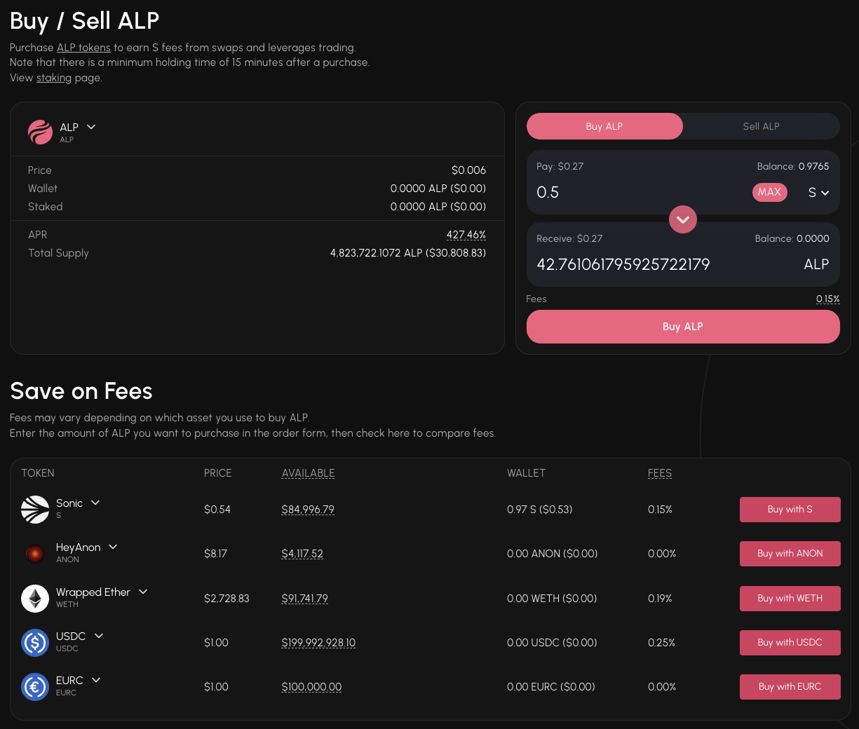This screenshot has height=729, width=859.
Task: Click the EURC wallet balance 0.00 EURC ($0.00)
Action: [550, 687]
